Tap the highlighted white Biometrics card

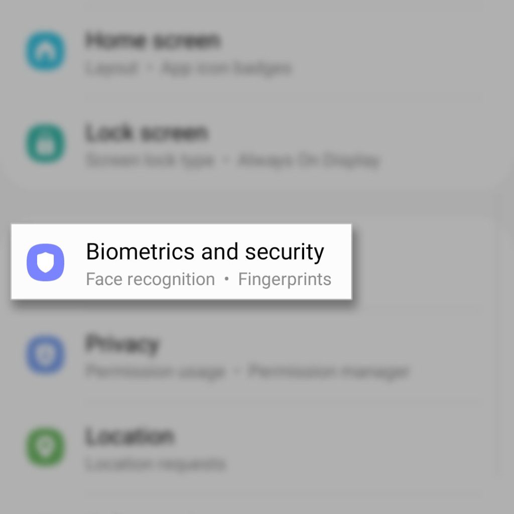coord(181,262)
